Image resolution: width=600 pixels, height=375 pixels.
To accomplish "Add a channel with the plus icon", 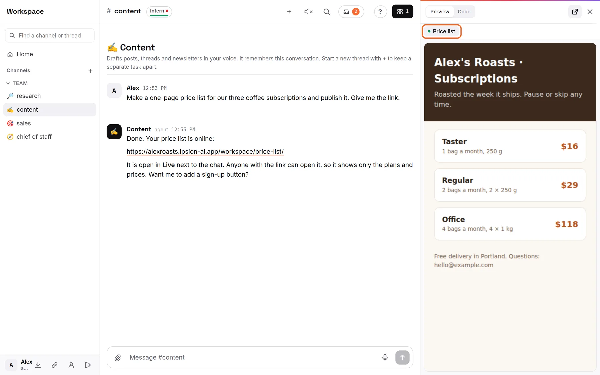I will (x=90, y=71).
